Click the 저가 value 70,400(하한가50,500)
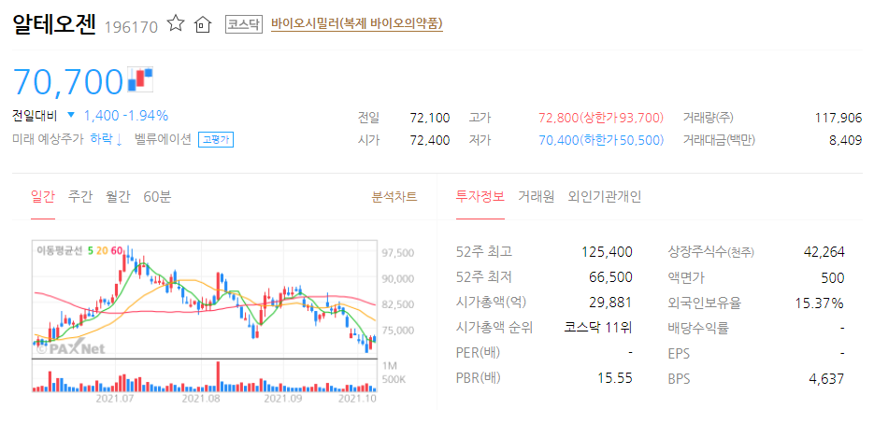This screenshot has height=423, width=874. pos(601,140)
